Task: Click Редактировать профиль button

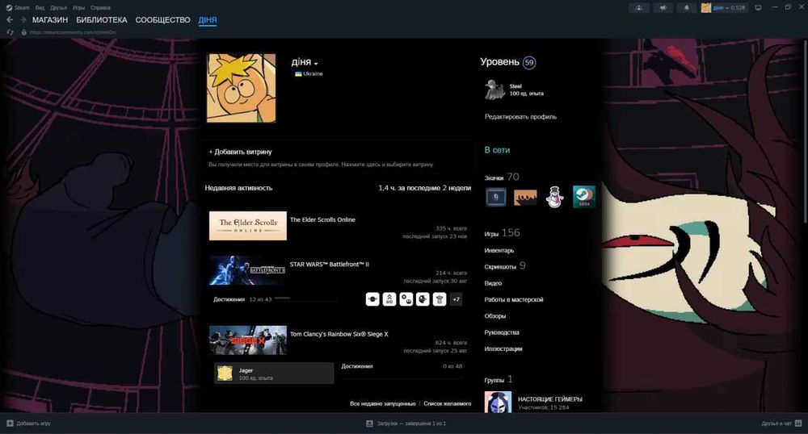Action: (520, 117)
